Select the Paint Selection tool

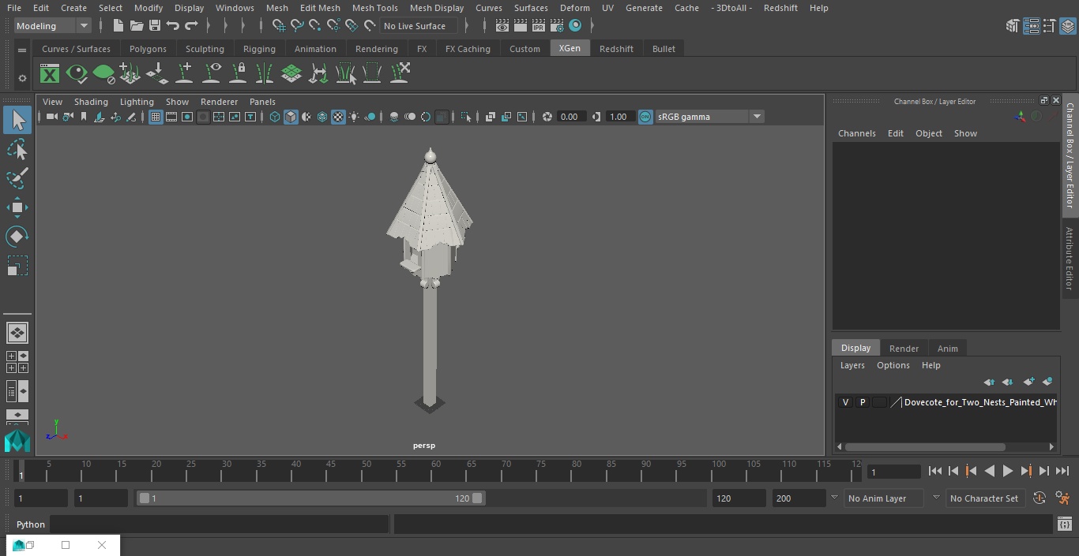point(17,178)
